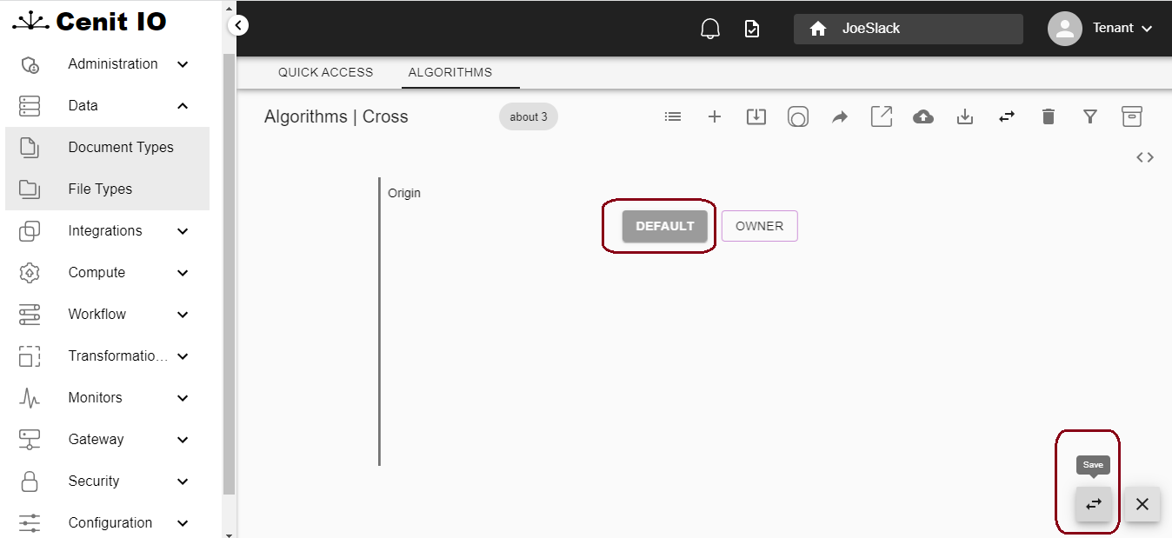Collapse the Data section in the sidebar
Image resolution: width=1172 pixels, height=538 pixels.
click(x=104, y=105)
